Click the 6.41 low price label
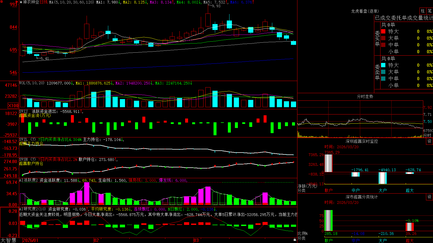The width and height of the screenshot is (433, 243). (x=45, y=58)
